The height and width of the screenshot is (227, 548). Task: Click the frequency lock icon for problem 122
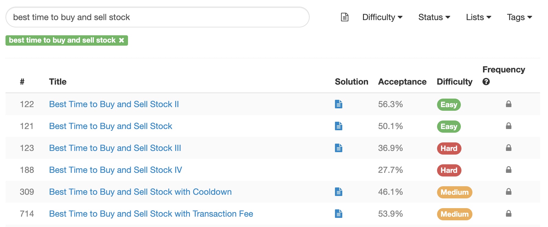pyautogui.click(x=508, y=104)
